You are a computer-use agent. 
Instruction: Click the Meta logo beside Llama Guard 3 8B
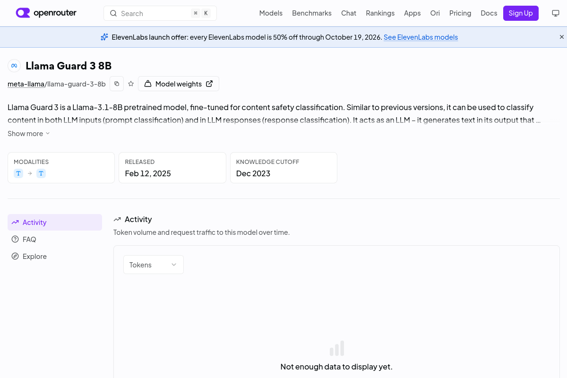(14, 66)
